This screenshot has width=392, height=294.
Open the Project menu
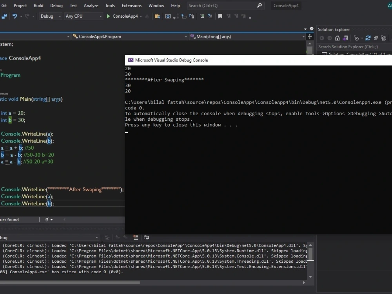tap(20, 5)
